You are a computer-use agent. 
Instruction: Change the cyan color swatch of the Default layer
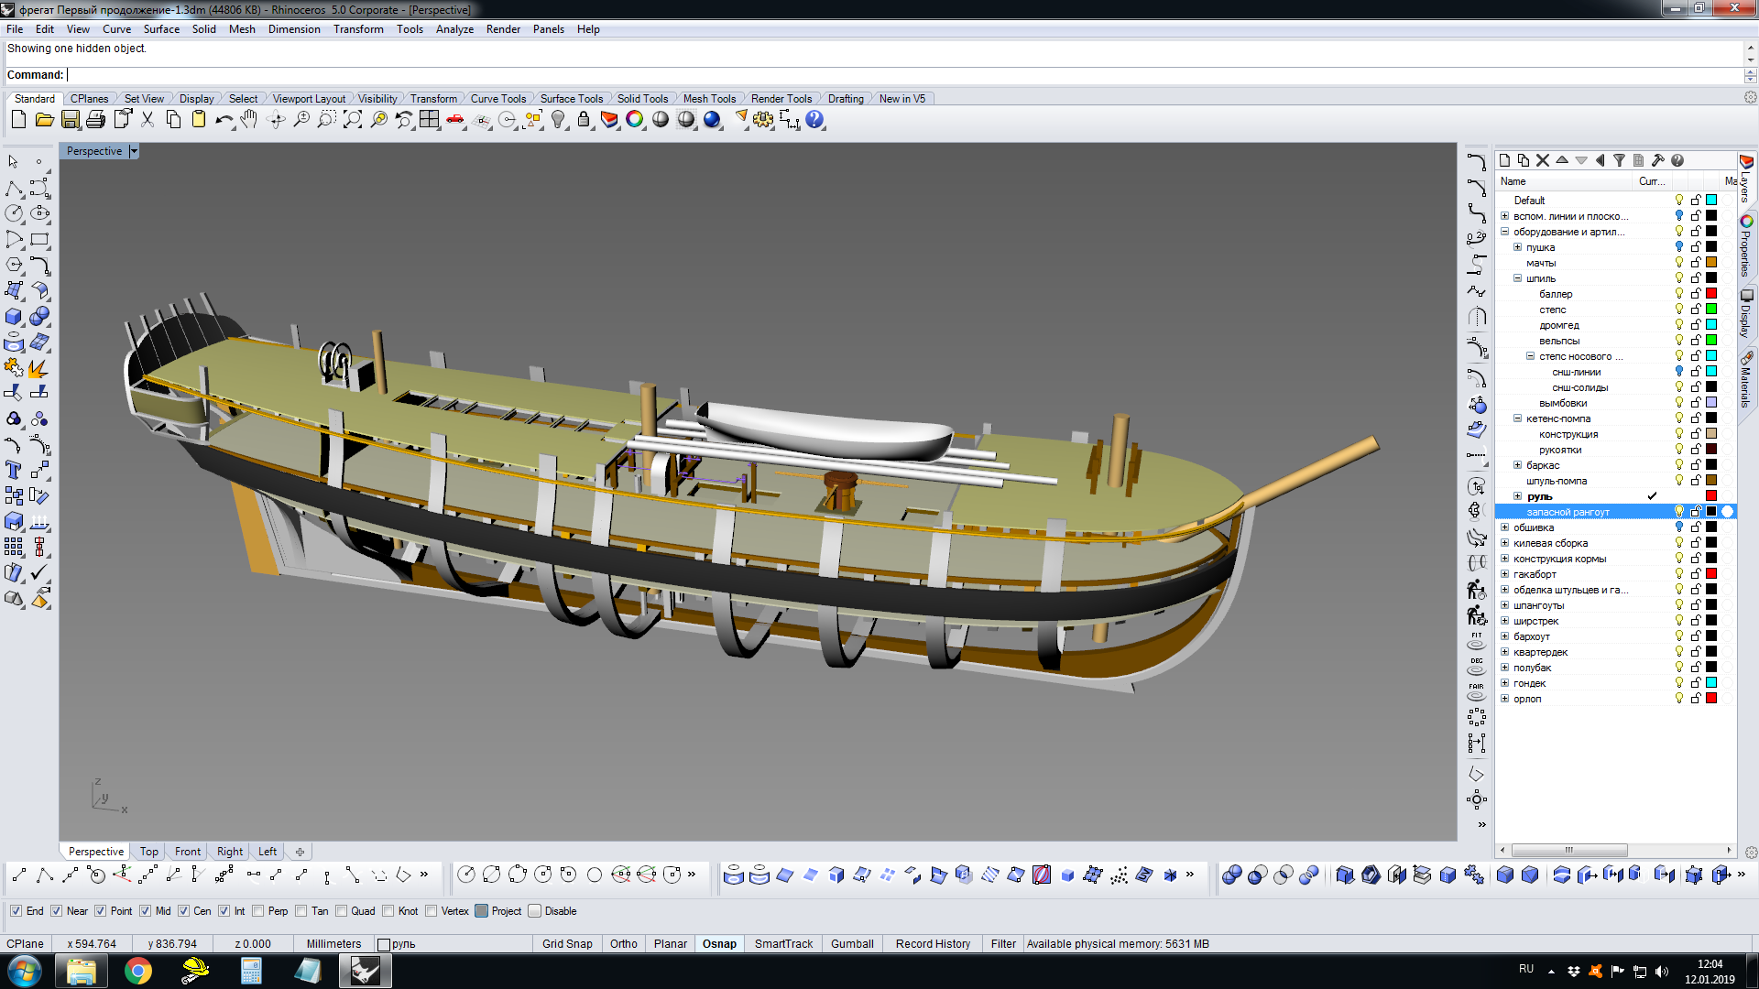(x=1711, y=201)
